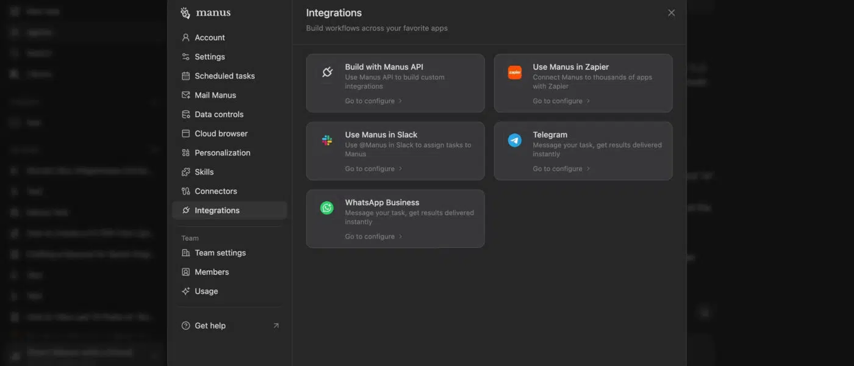Screen dimensions: 854x366
Task: Click the Mail Manus envelope icon
Action: pyautogui.click(x=185, y=95)
